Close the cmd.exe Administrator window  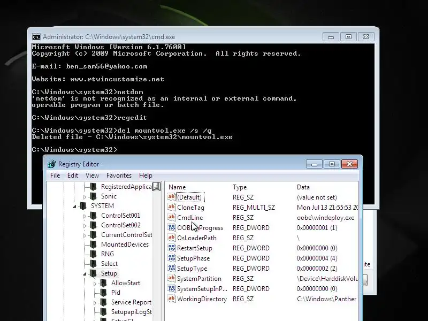[x=366, y=37]
